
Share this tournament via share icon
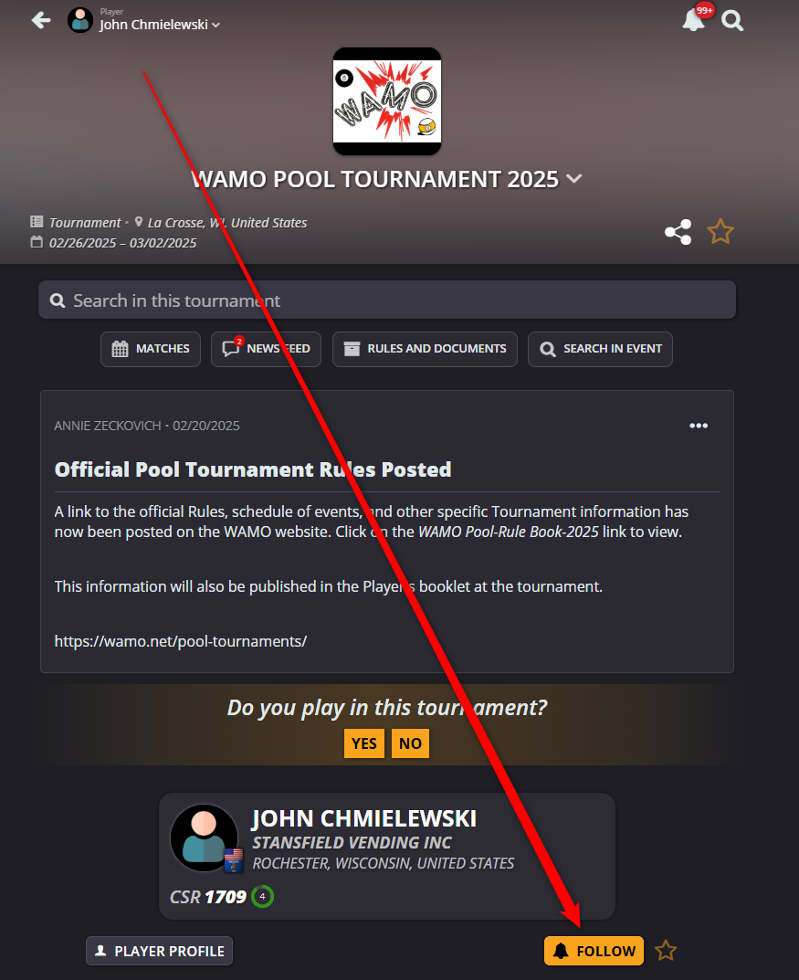point(678,232)
